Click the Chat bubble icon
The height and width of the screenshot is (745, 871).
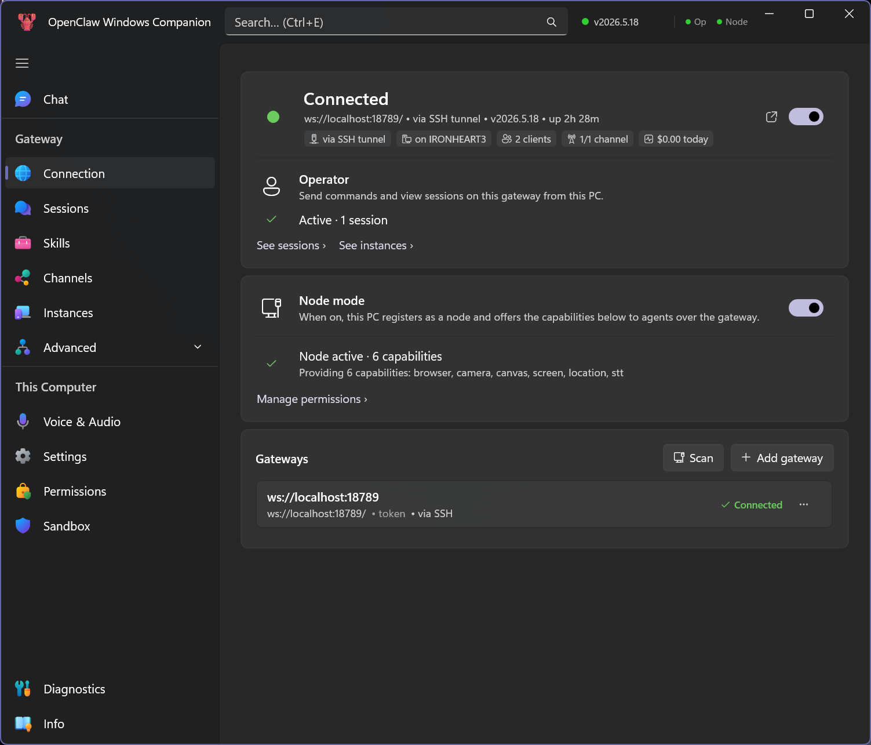point(23,99)
